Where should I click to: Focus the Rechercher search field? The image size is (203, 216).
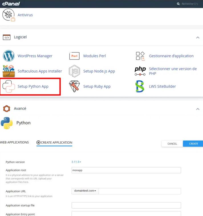(190, 4)
